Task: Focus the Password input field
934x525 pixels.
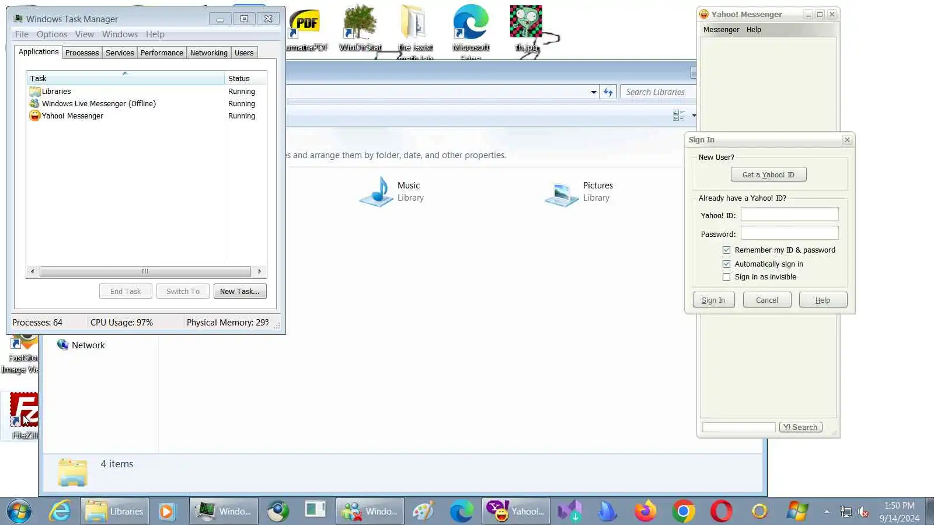Action: pyautogui.click(x=790, y=233)
